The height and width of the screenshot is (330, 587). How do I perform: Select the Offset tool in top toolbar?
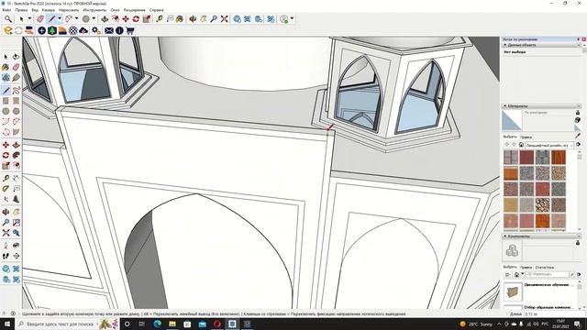pyautogui.click(x=116, y=18)
